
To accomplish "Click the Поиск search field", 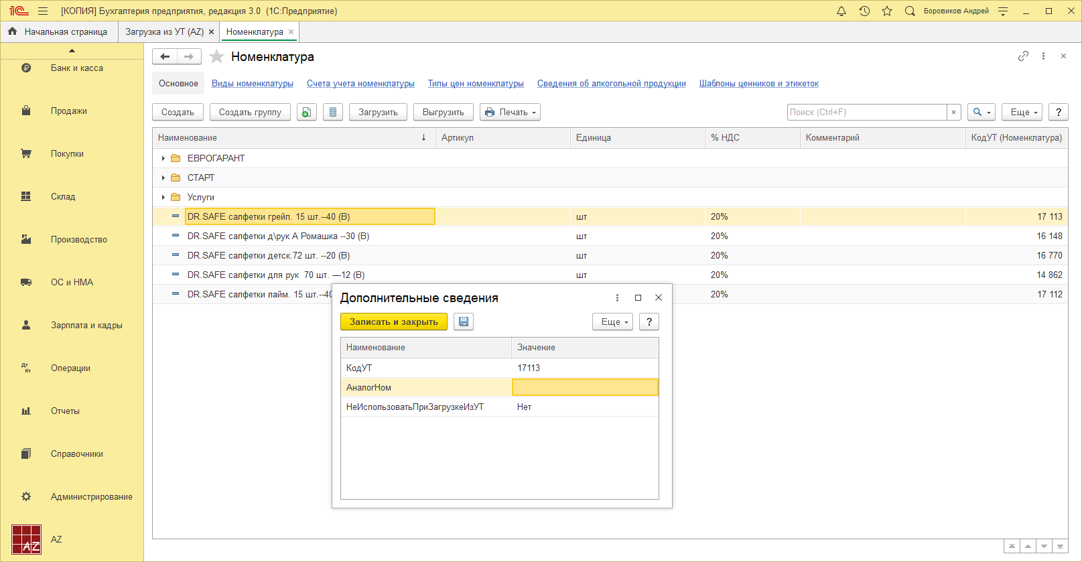I will click(866, 113).
